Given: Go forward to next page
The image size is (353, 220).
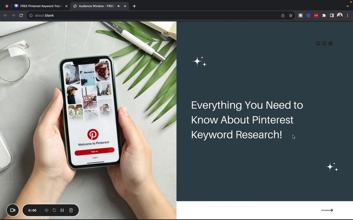Looking at the screenshot, I should pyautogui.click(x=13, y=15).
